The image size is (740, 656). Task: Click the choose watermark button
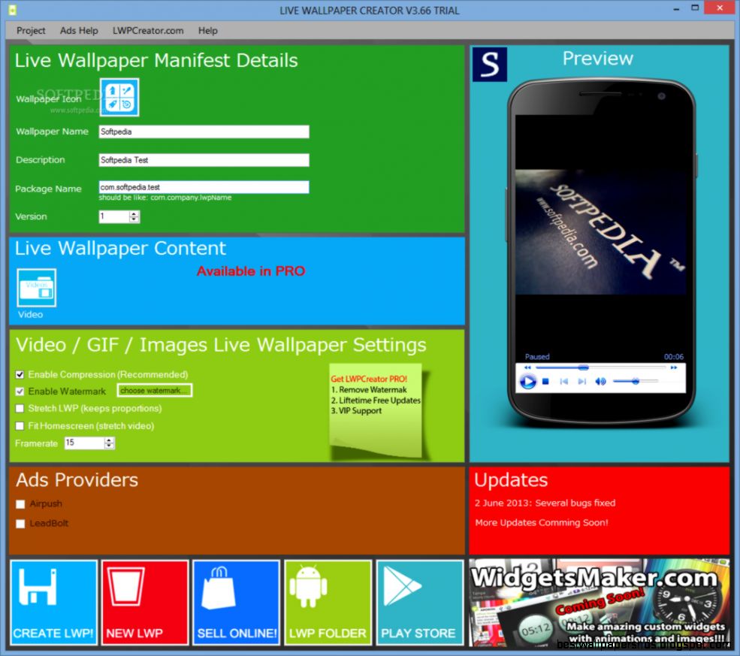coord(154,390)
